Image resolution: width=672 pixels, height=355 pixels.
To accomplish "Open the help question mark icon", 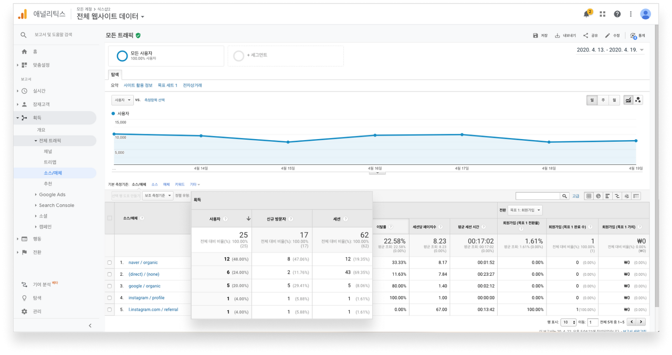I will point(617,14).
